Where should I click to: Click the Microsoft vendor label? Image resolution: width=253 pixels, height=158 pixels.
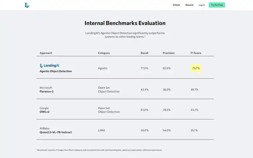tap(46, 88)
